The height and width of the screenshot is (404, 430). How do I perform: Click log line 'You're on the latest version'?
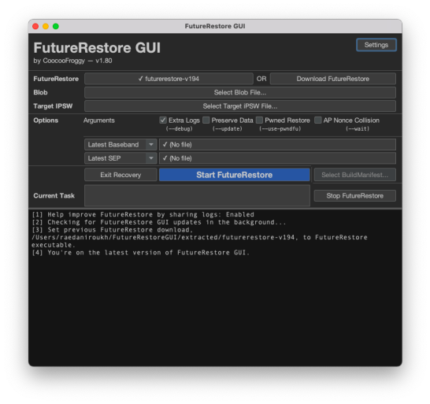(140, 253)
